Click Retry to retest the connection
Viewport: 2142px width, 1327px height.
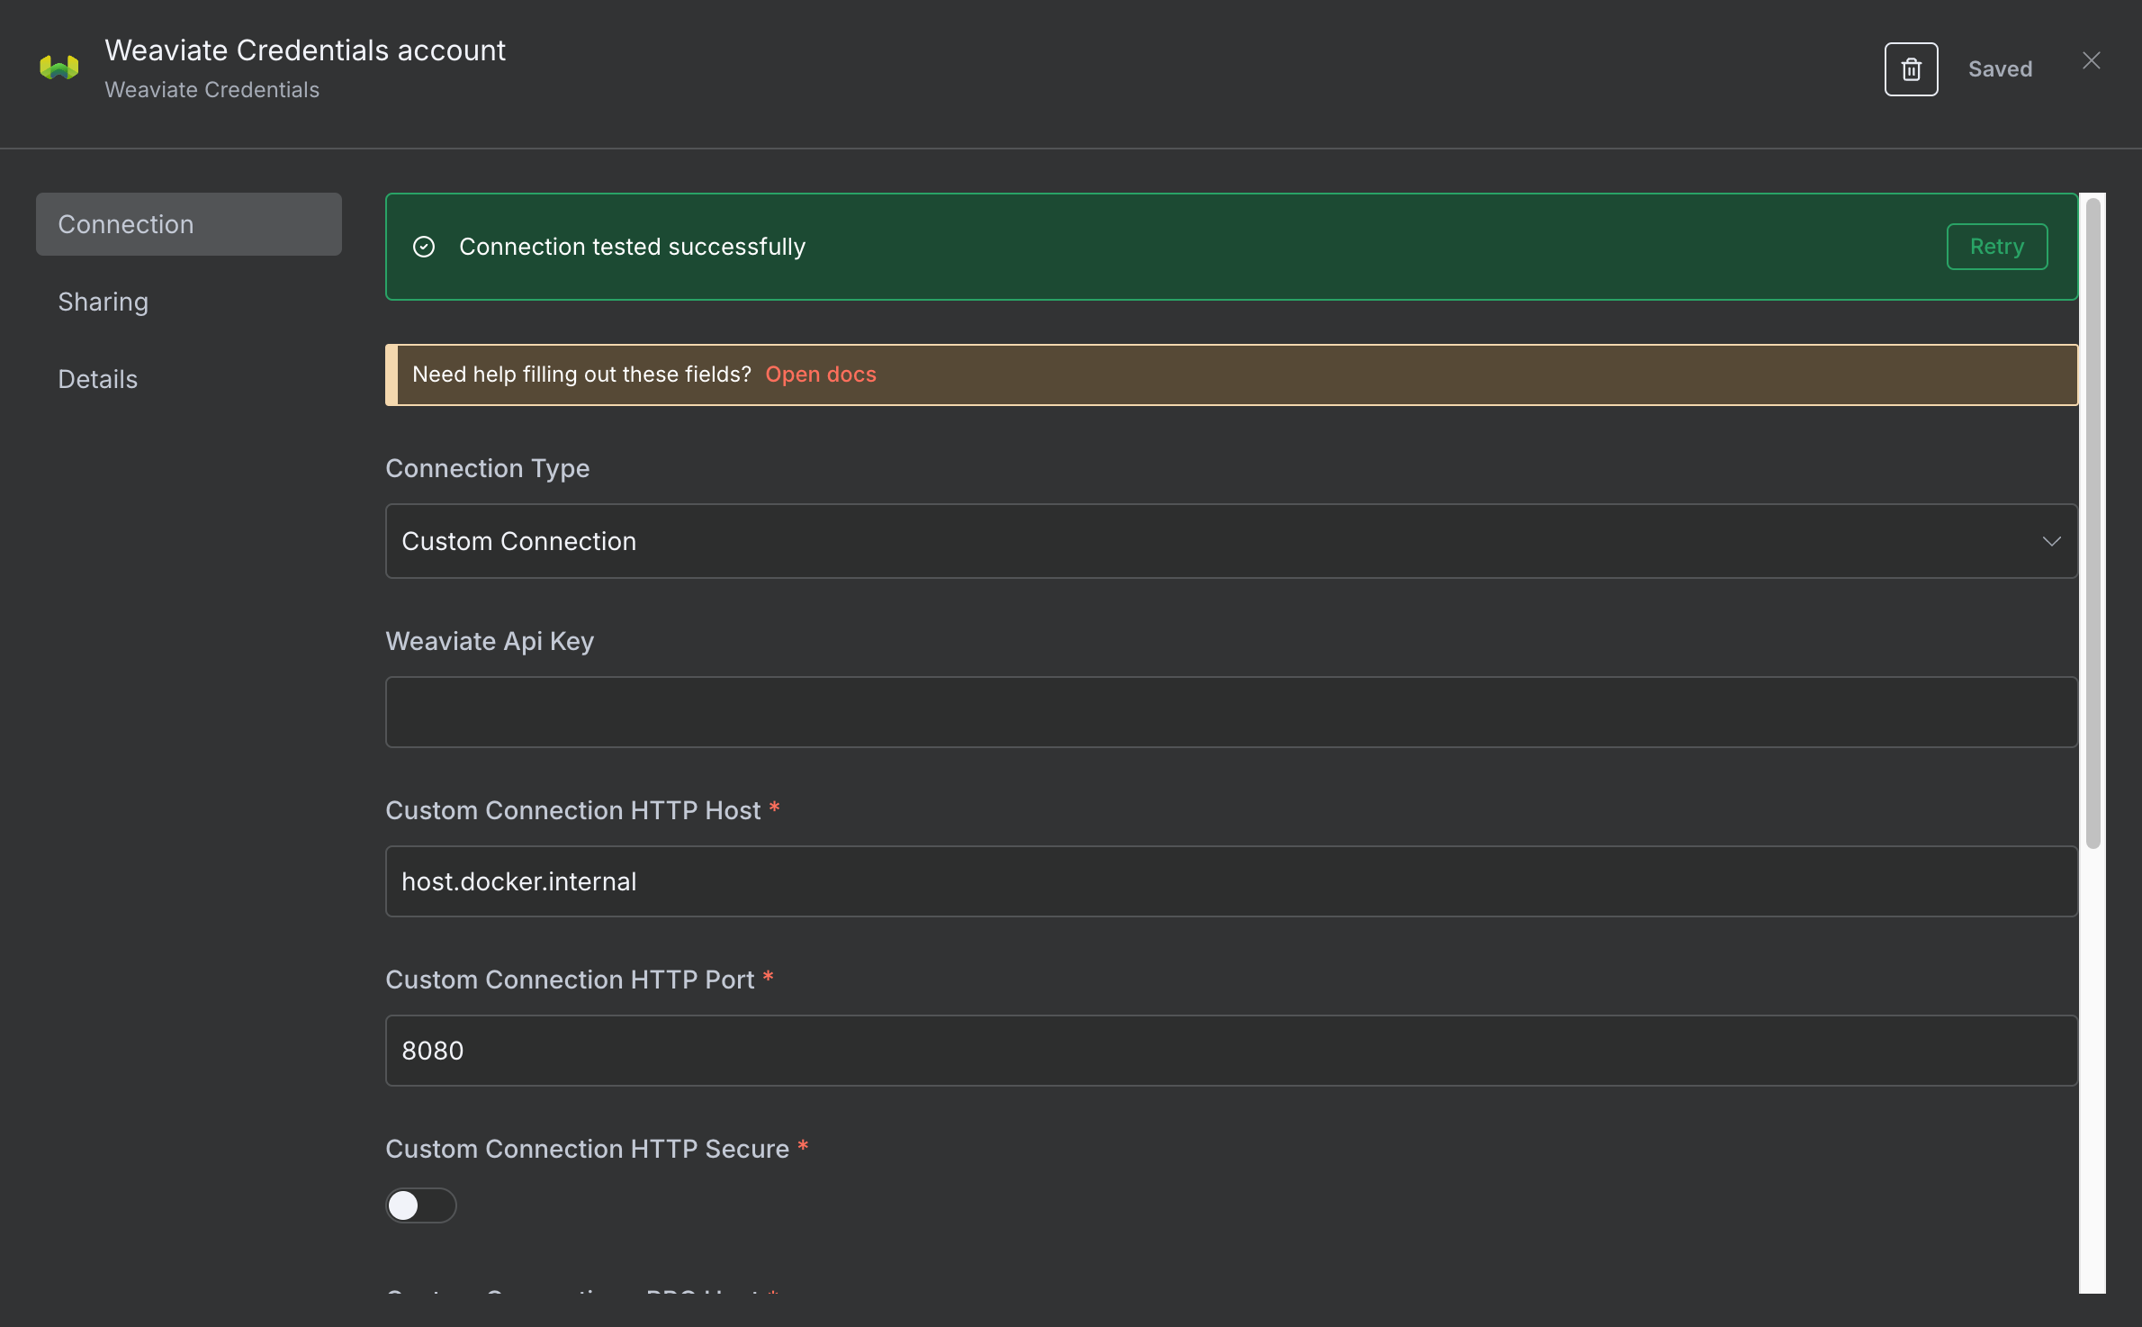click(x=1996, y=246)
